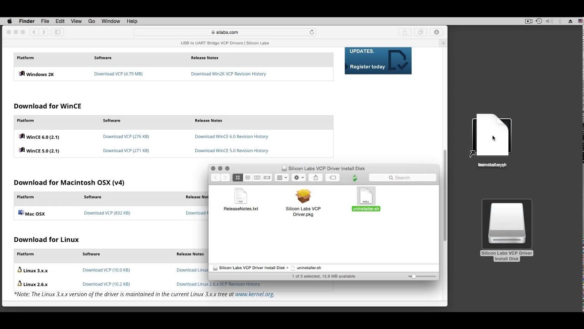Click the Safari back button
Screen dimensions: 584x329
point(35,32)
